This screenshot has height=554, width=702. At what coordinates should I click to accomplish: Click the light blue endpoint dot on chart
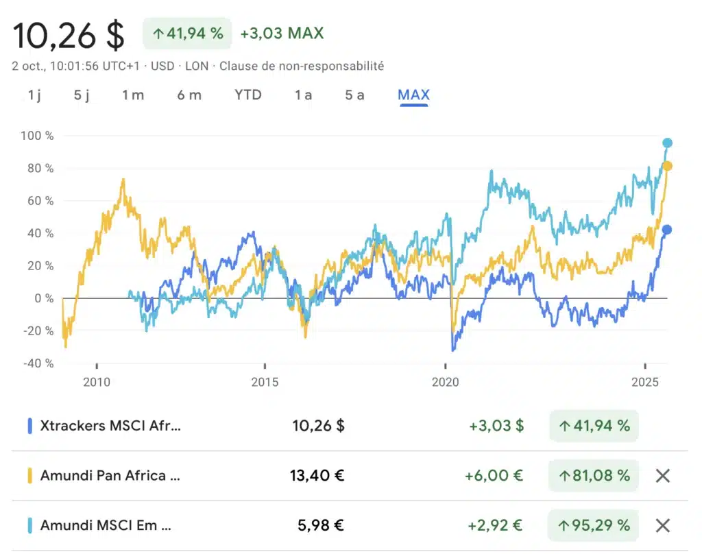[667, 143]
